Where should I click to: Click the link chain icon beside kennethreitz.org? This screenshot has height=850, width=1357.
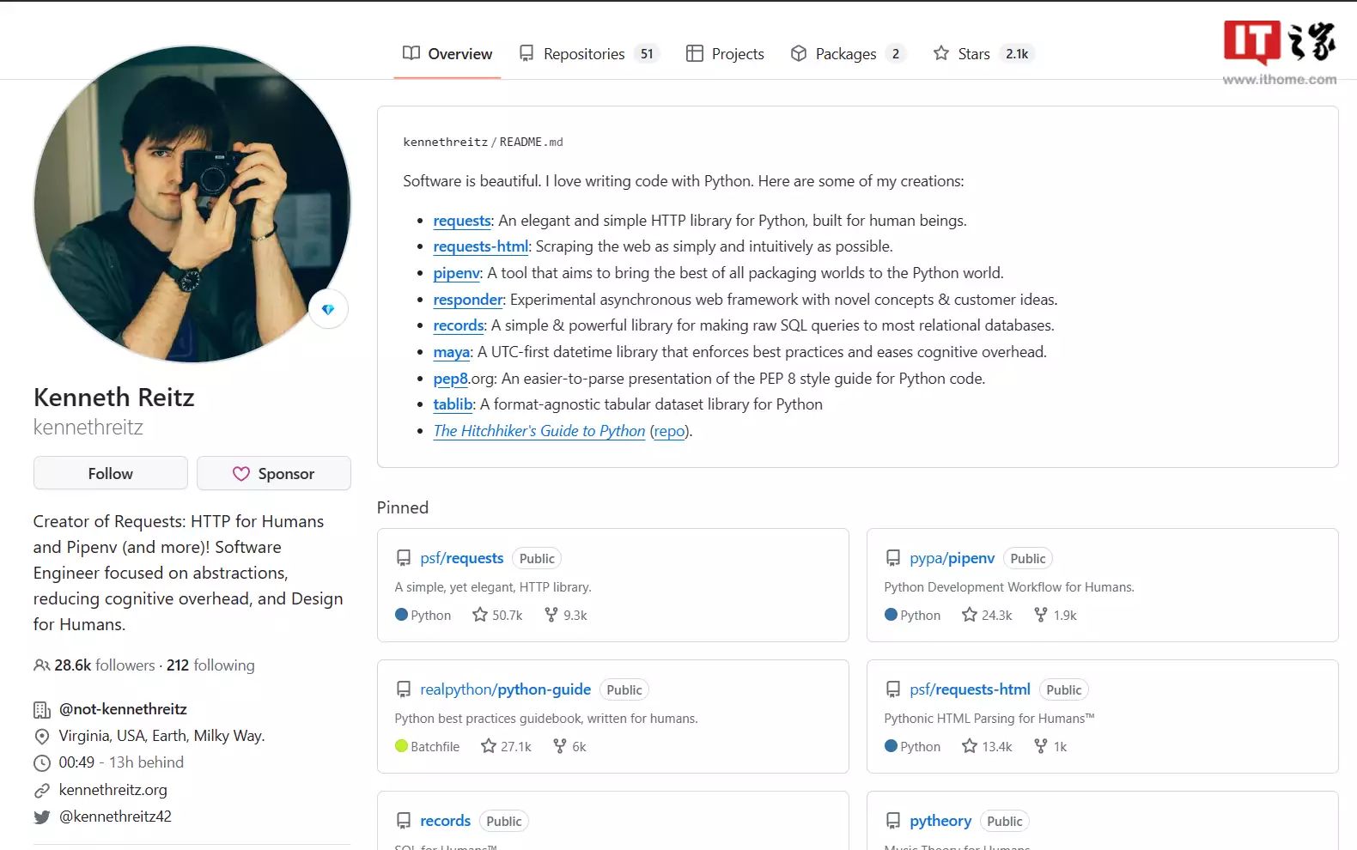41,790
